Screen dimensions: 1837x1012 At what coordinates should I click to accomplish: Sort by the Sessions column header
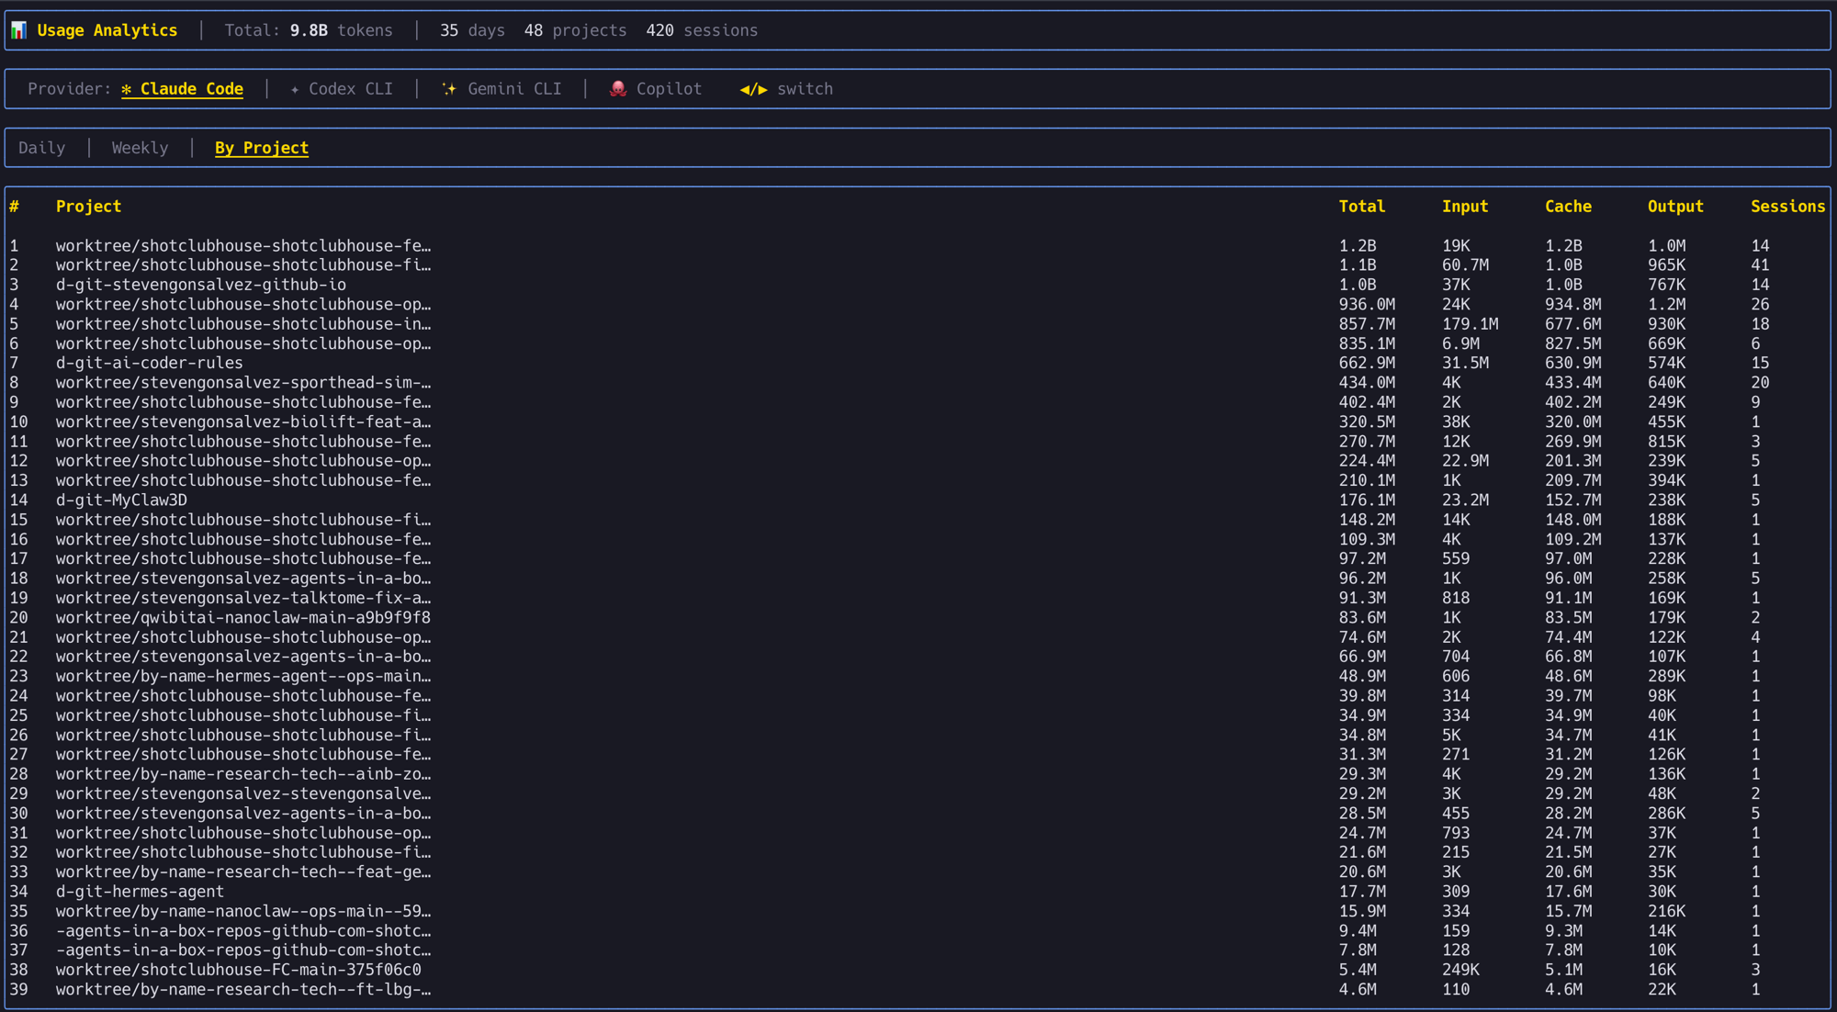click(x=1786, y=206)
